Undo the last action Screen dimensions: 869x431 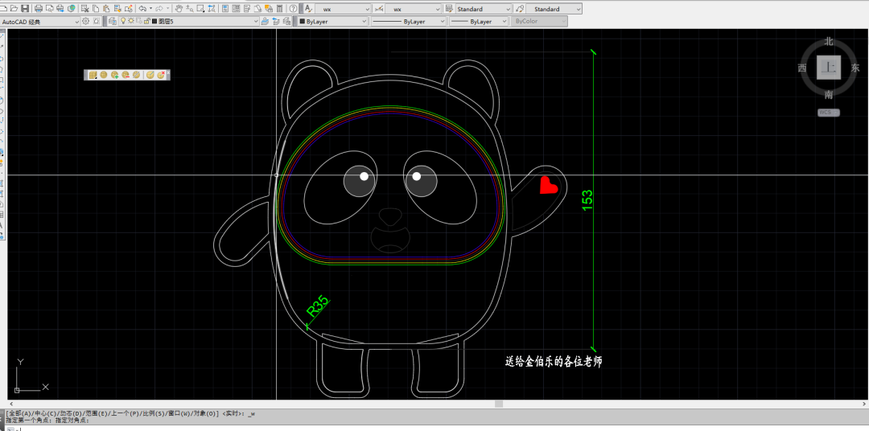142,8
